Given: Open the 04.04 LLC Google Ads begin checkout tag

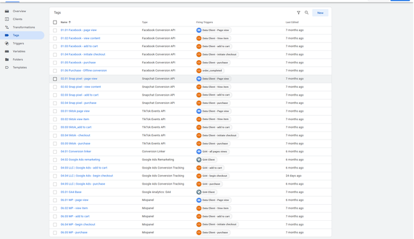Looking at the screenshot, I should click(87, 176).
